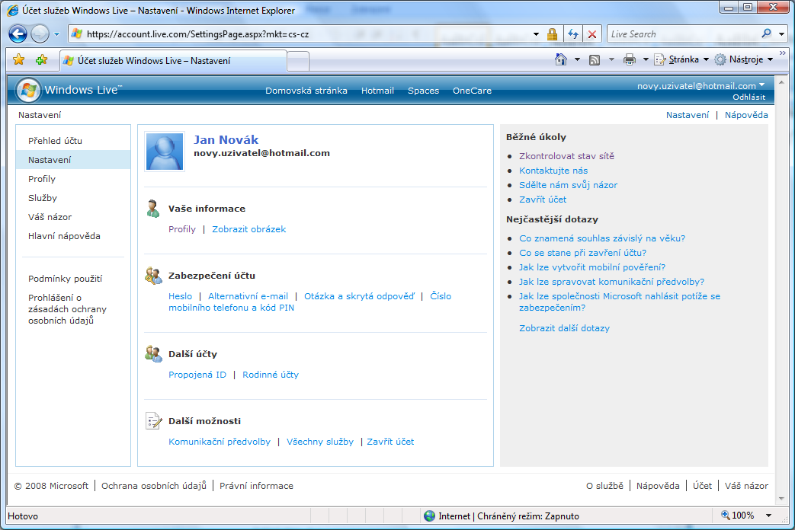Open the zoom level dropdown arrow
This screenshot has width=795, height=530.
pos(768,516)
